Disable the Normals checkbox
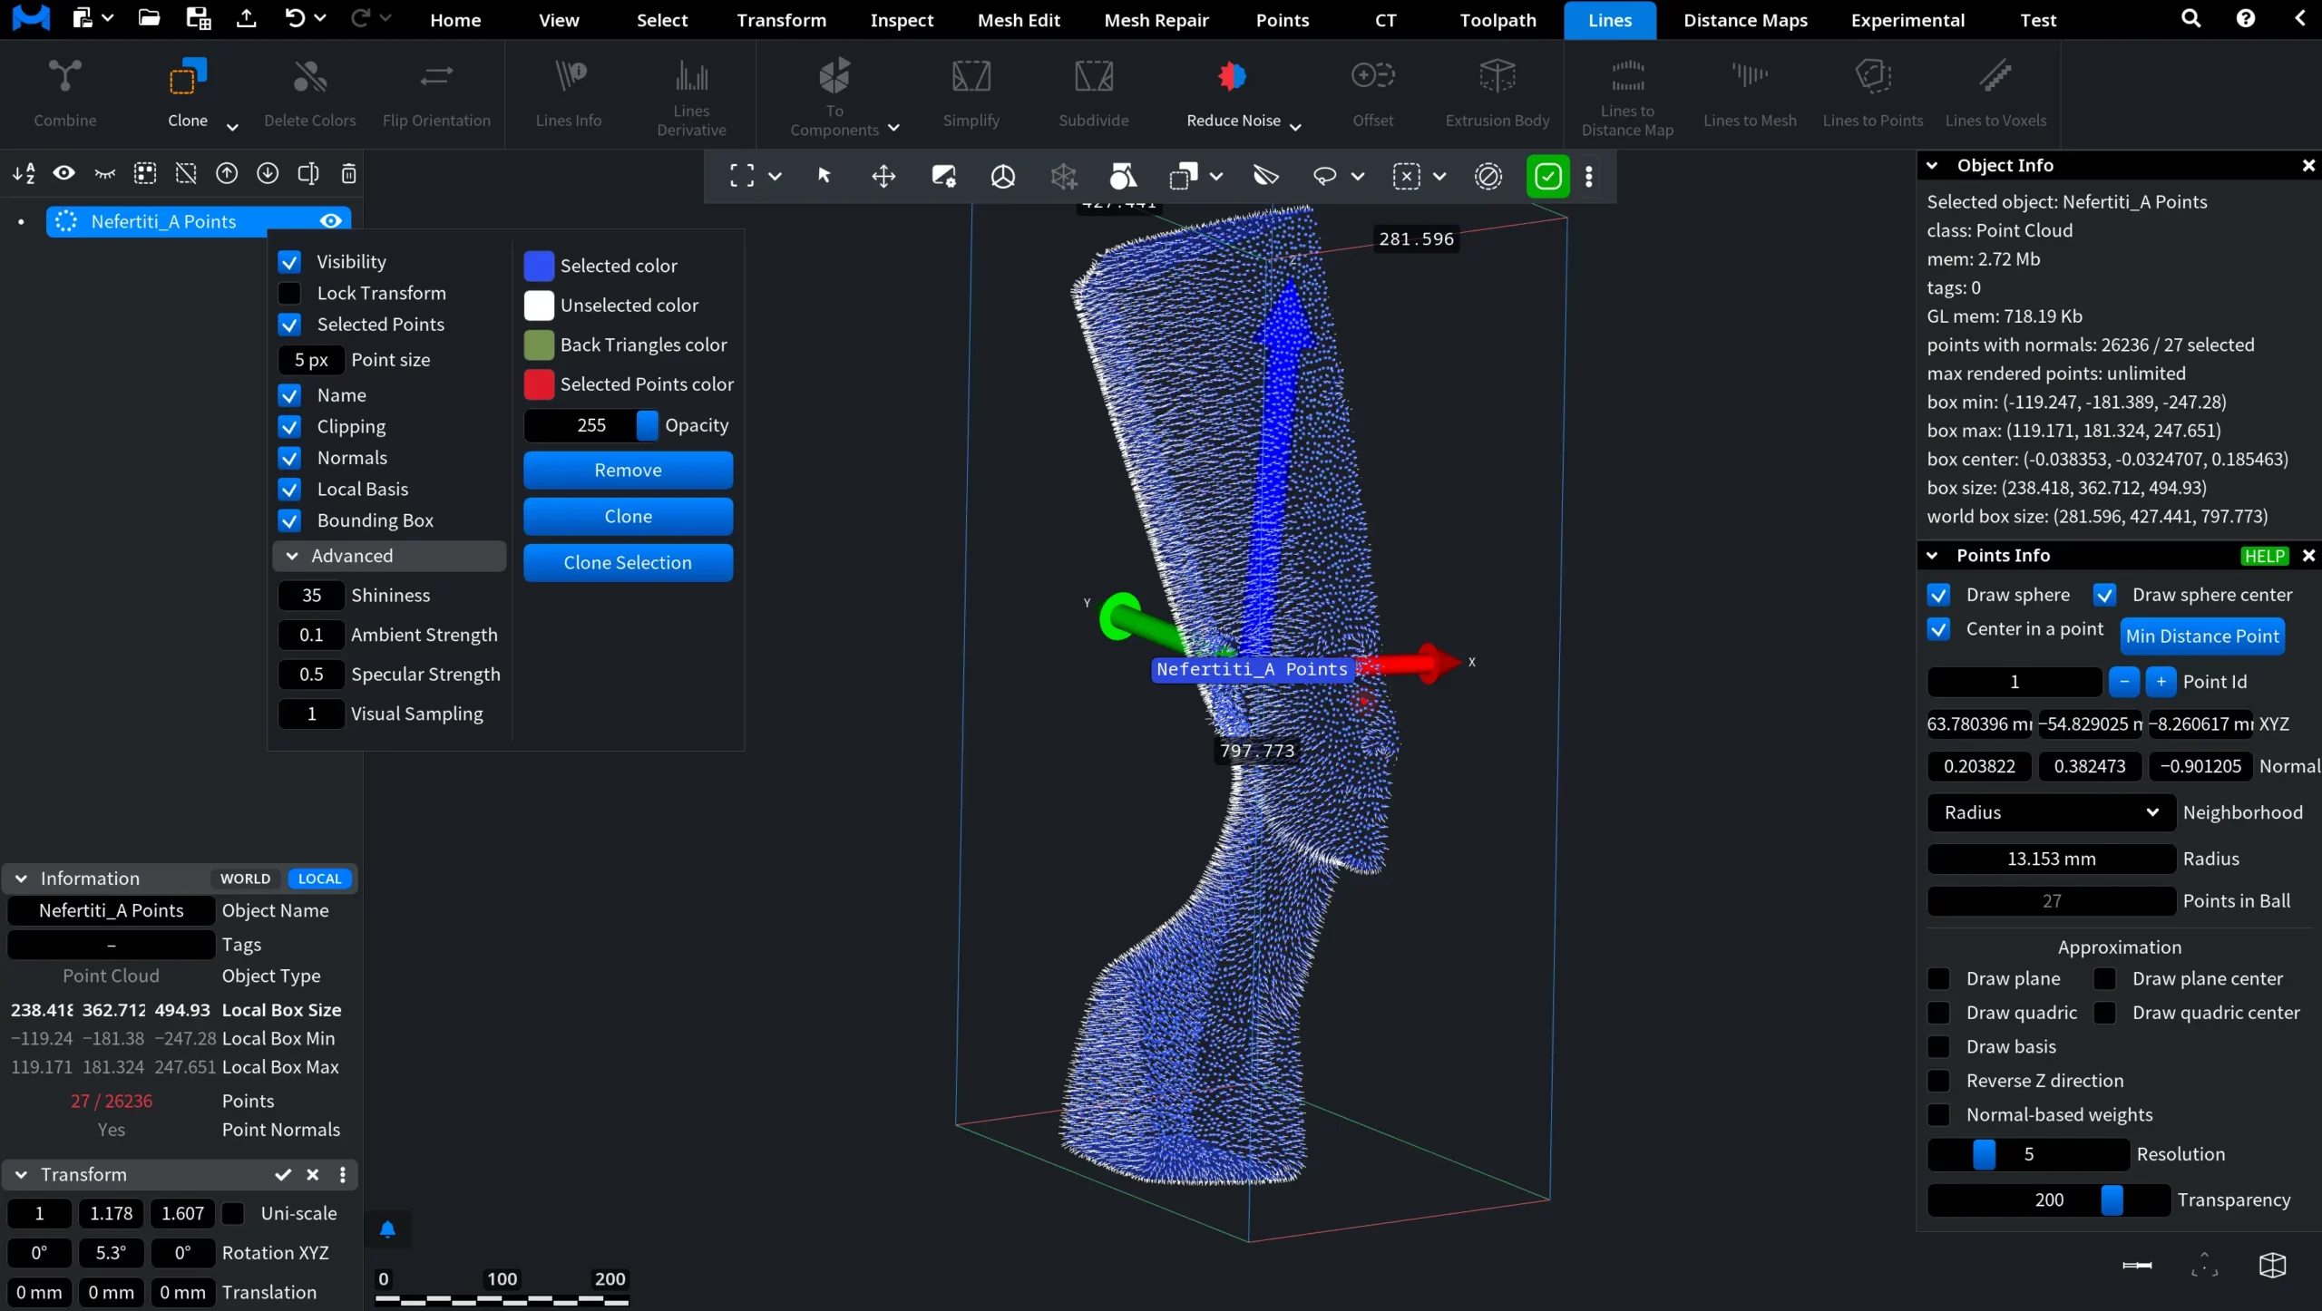 [289, 458]
